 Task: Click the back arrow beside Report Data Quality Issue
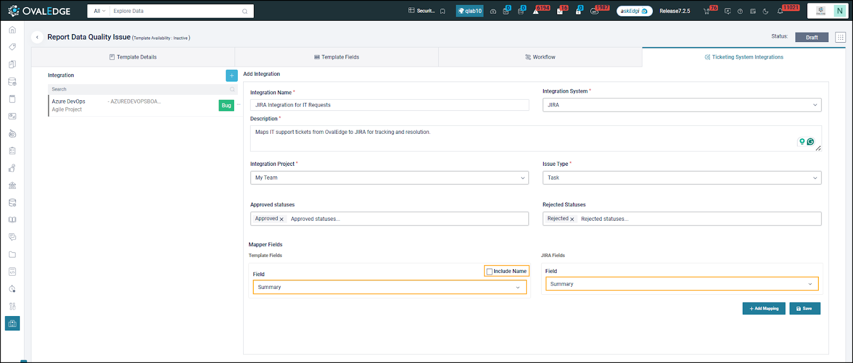click(37, 37)
